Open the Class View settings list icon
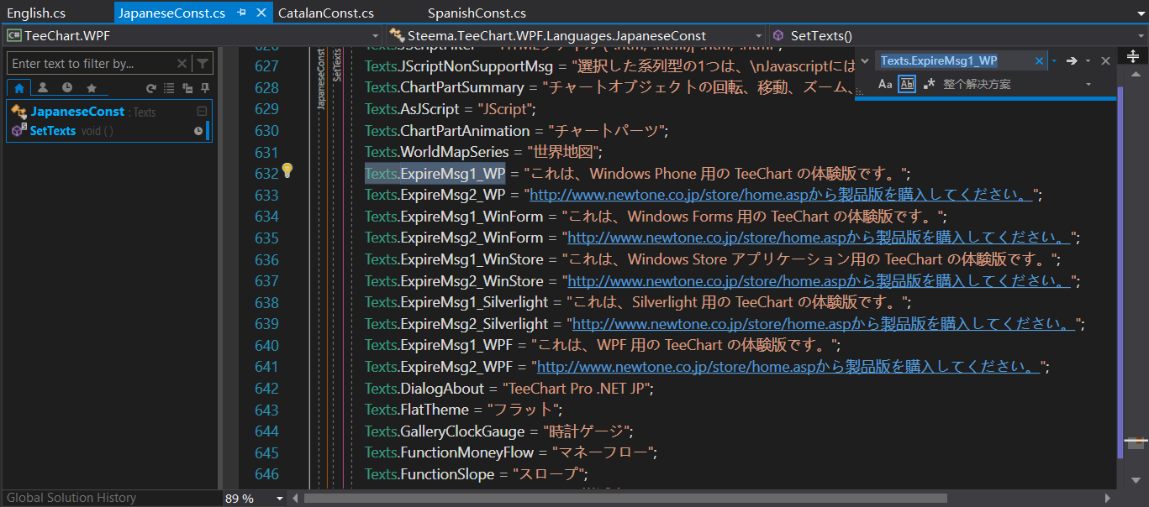The width and height of the screenshot is (1149, 507). (x=167, y=87)
